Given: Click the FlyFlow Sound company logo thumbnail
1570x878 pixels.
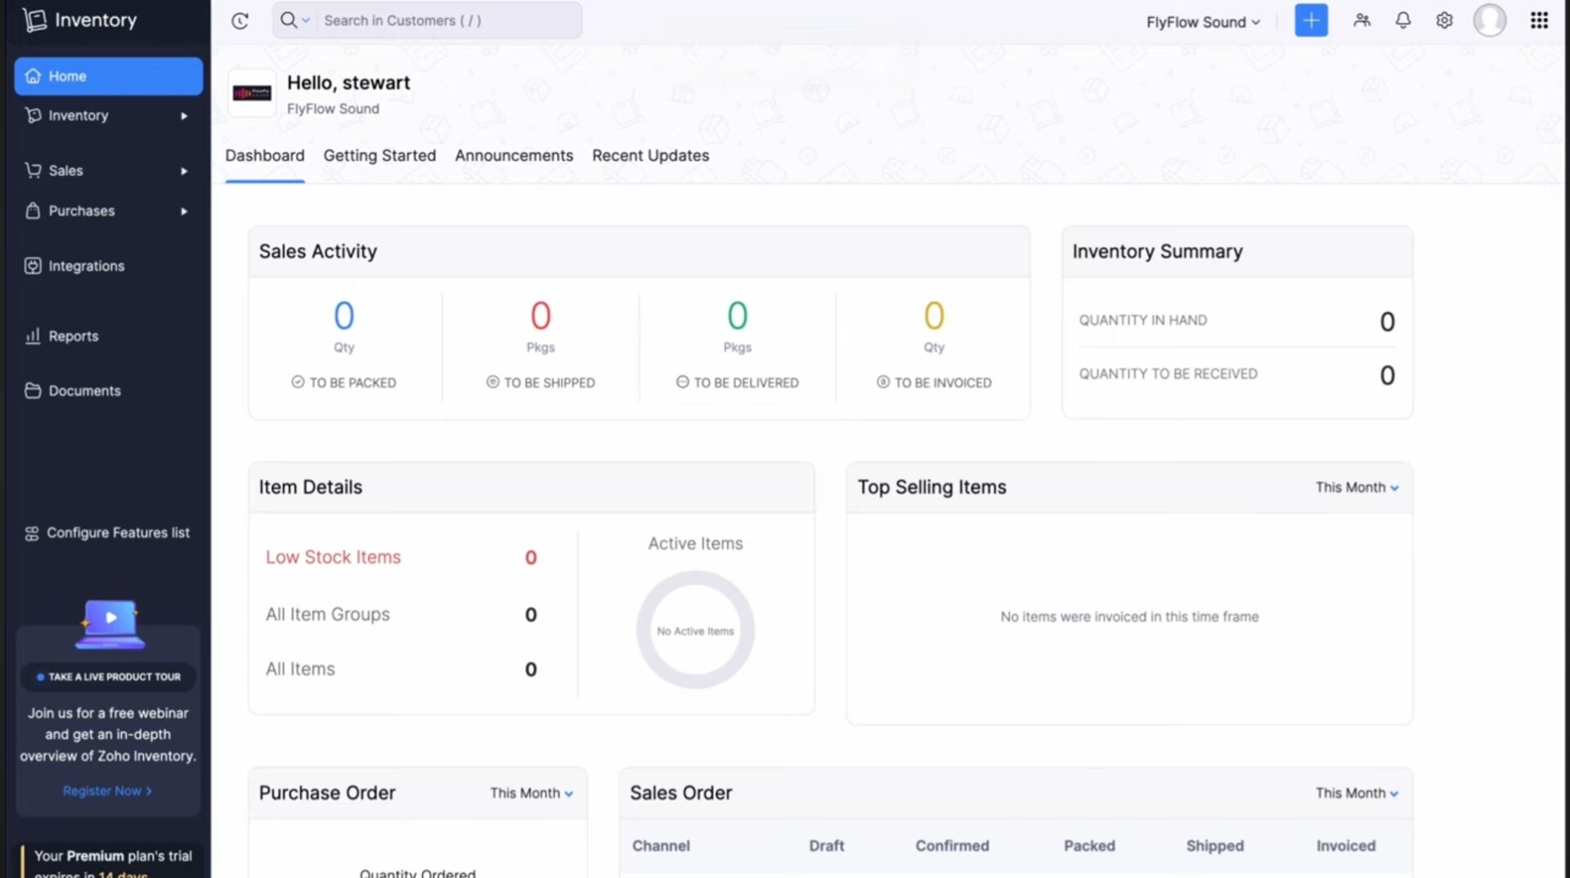Looking at the screenshot, I should pos(252,93).
